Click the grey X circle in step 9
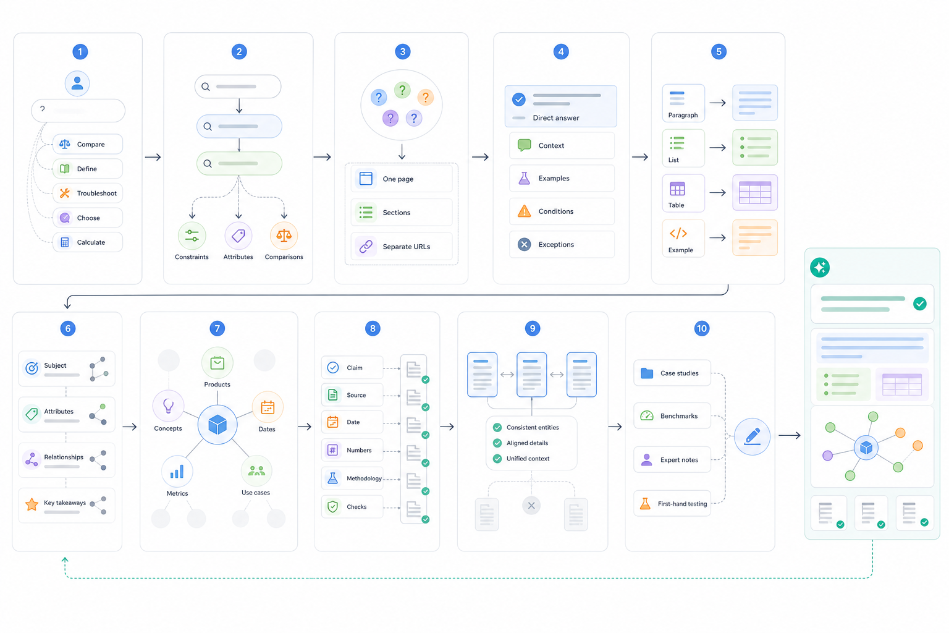 pyautogui.click(x=531, y=506)
